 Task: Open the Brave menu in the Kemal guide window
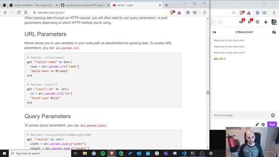click(x=204, y=13)
